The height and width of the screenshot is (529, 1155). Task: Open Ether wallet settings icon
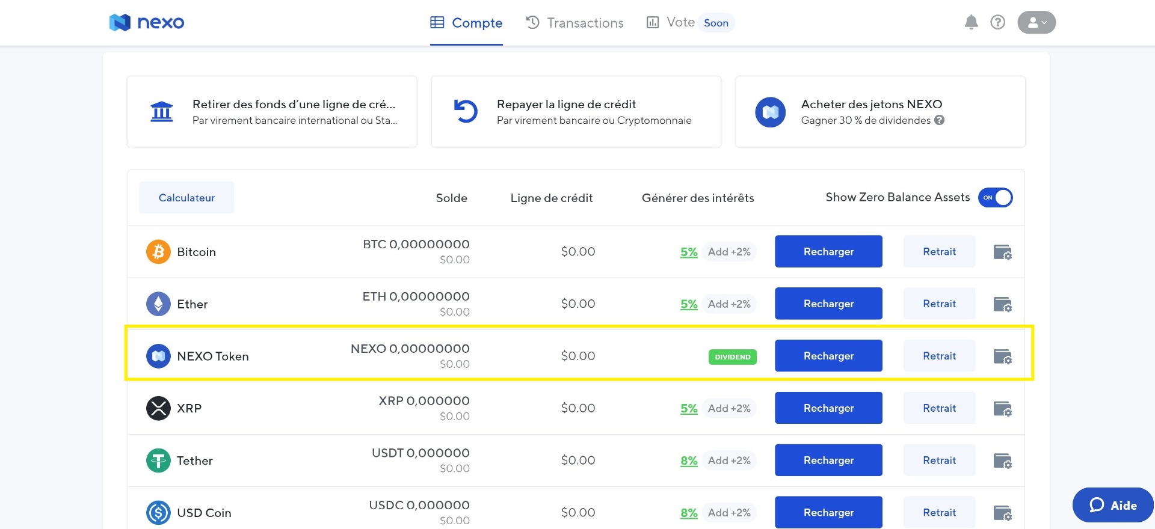tap(1002, 304)
